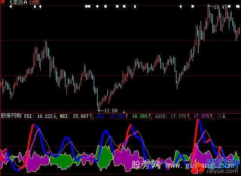Viewport: 241px width, 176px height.
Task: Click the asterisk marker immediately right of the diamond
Action: point(105,7)
